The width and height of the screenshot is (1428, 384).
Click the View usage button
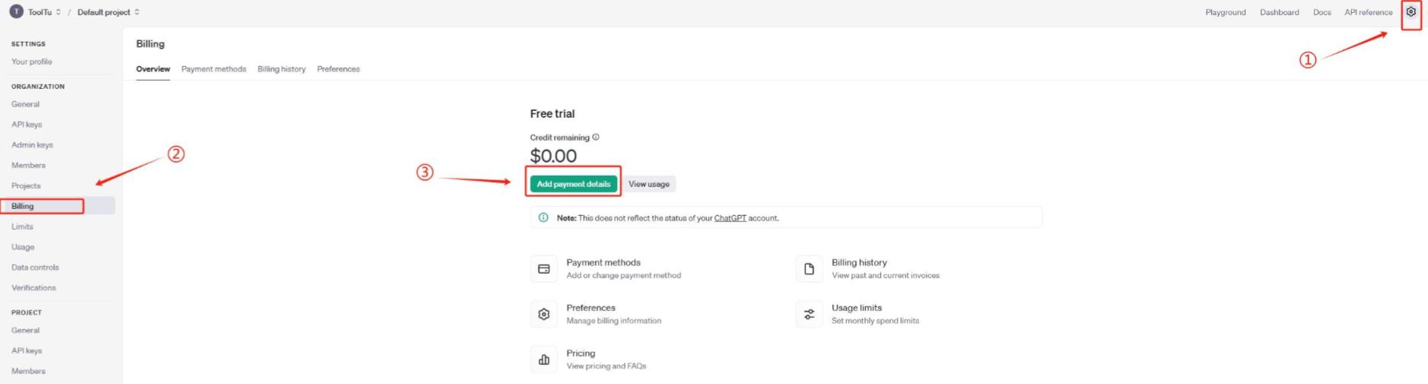pyautogui.click(x=649, y=184)
